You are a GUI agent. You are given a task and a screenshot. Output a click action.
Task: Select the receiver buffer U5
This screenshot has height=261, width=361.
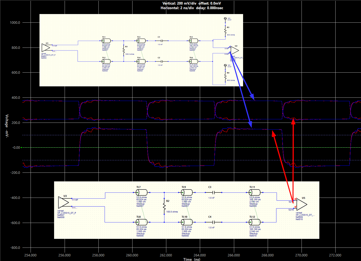point(302,204)
